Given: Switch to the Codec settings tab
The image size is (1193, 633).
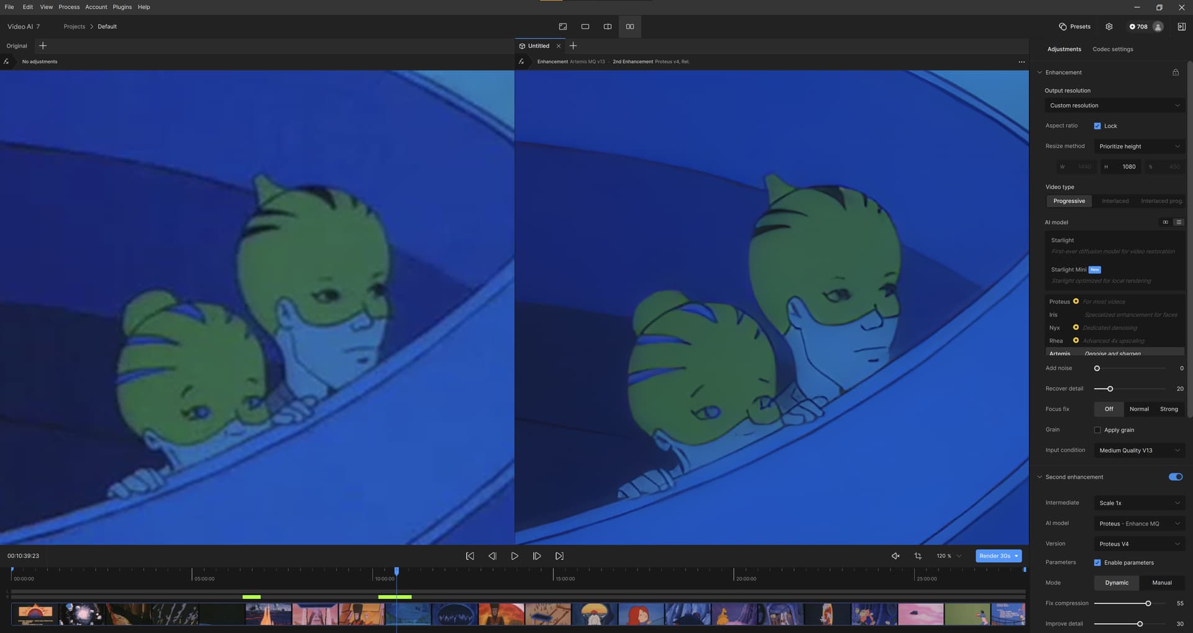Looking at the screenshot, I should click(x=1112, y=49).
